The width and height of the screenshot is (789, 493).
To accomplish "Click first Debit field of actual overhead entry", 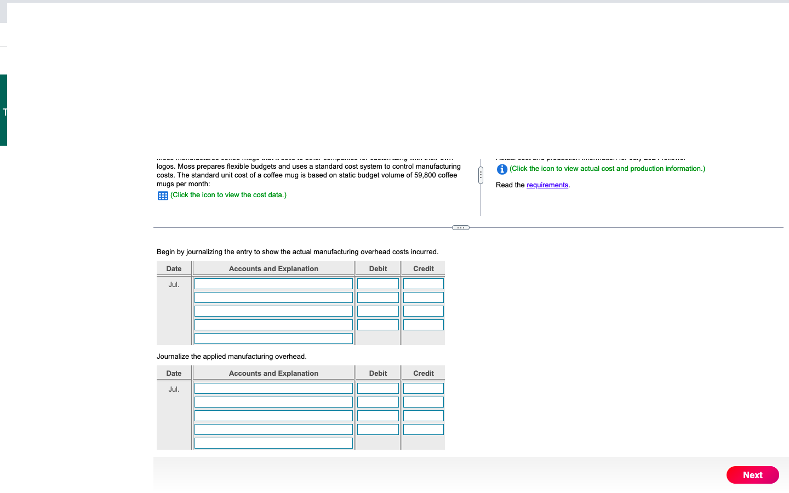I will [378, 283].
